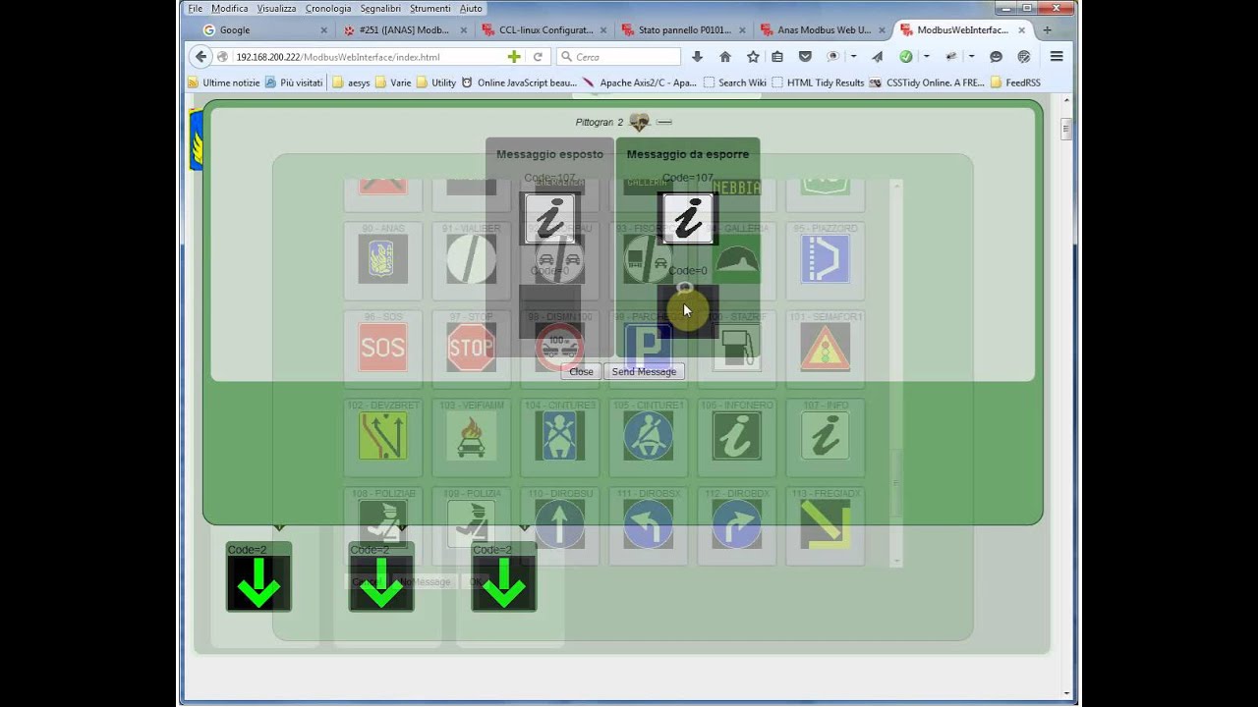Viewport: 1258px width, 707px height.
Task: Bookmark this page with the star icon
Action: (753, 57)
